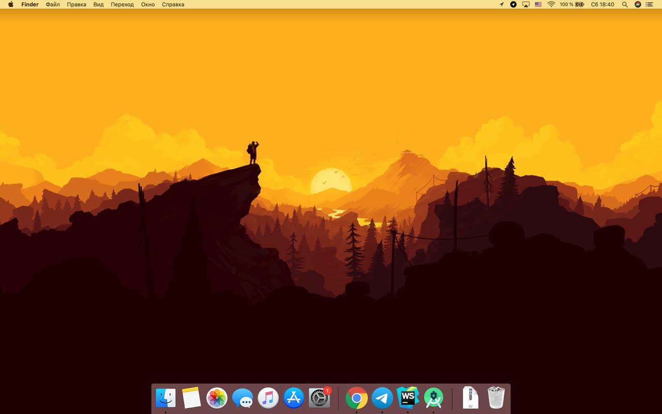Open the Photos app in the Dock
Viewport: 662px width, 414px height.
click(217, 398)
